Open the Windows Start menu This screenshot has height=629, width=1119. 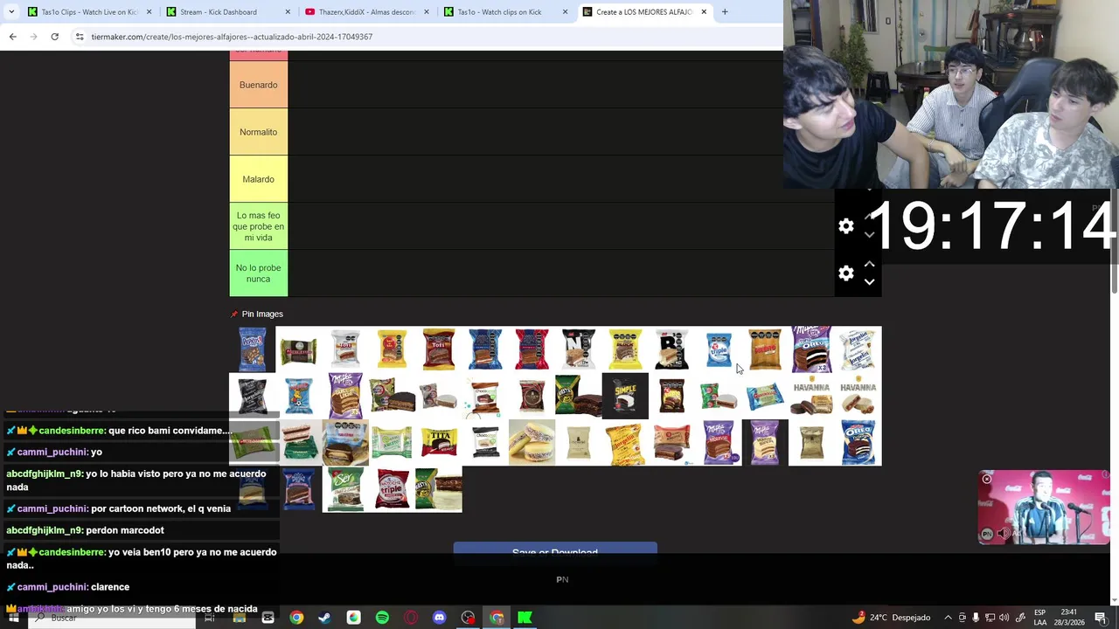(x=13, y=618)
